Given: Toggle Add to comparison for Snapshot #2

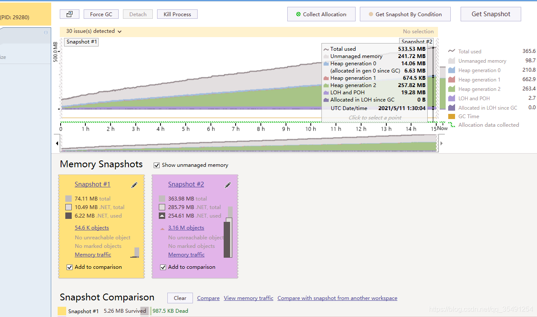Looking at the screenshot, I should pyautogui.click(x=163, y=268).
